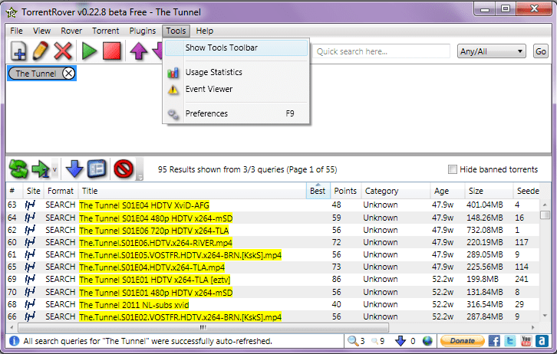Open the Help menu

click(204, 31)
